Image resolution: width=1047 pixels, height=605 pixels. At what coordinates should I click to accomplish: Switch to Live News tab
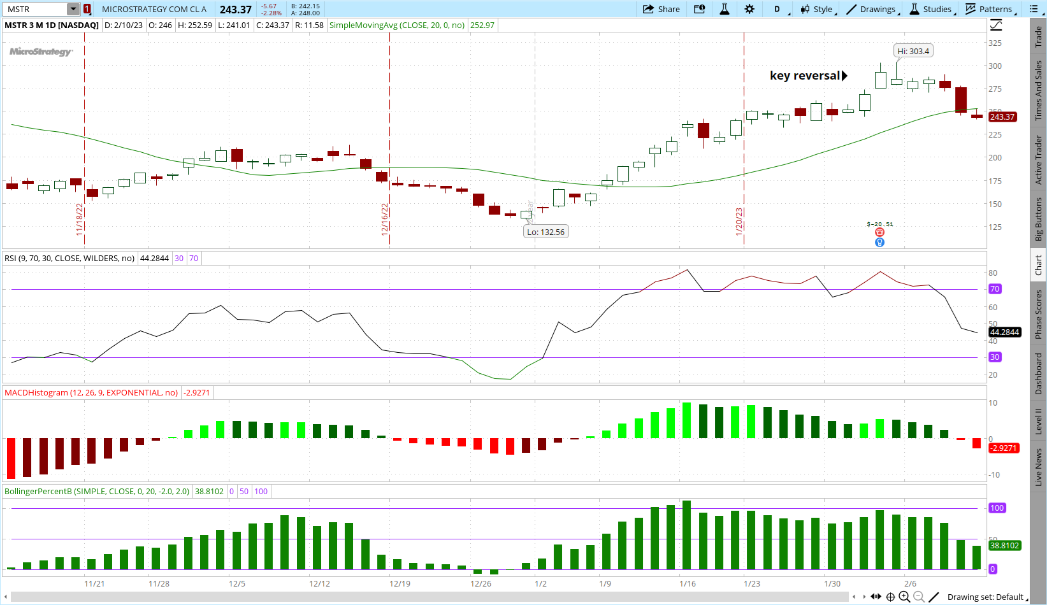[x=1039, y=467]
